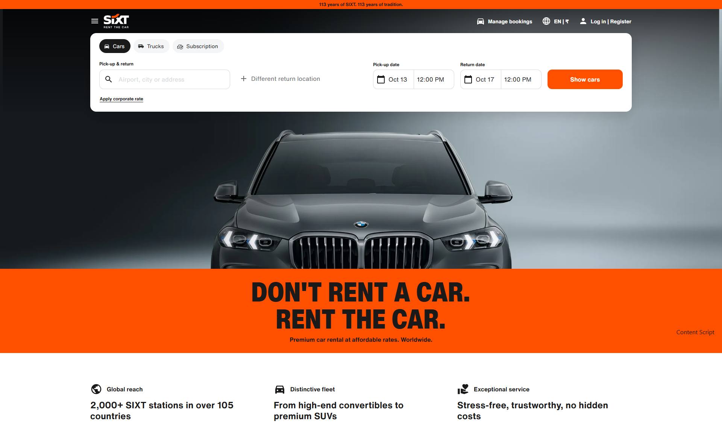Focus the Airport, city or address field
The image size is (722, 447).
pyautogui.click(x=165, y=79)
